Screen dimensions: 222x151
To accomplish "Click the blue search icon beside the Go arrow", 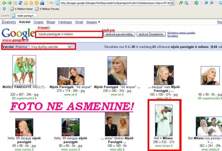I will tap(186, 3).
